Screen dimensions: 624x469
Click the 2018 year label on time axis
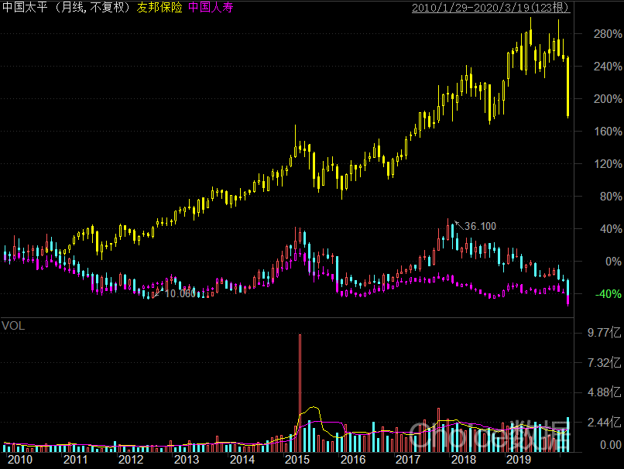pos(464,460)
